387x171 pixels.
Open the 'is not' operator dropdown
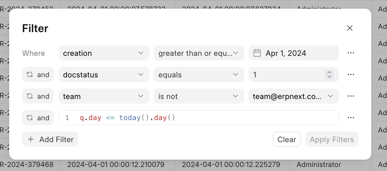[199, 96]
